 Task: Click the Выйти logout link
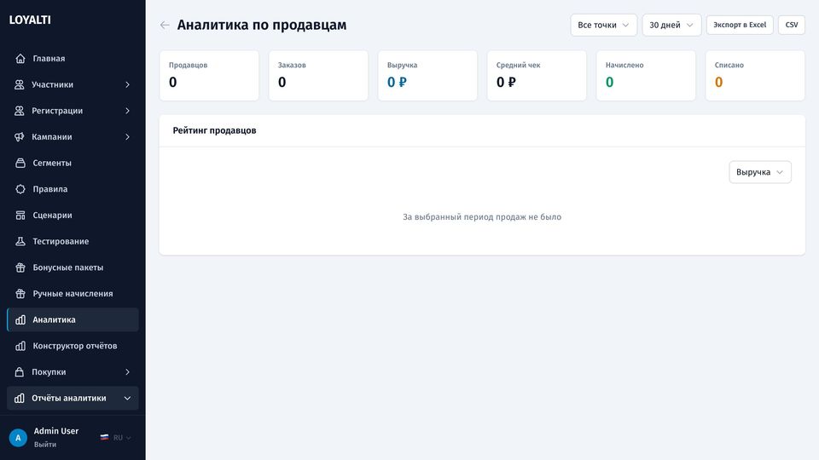point(45,445)
